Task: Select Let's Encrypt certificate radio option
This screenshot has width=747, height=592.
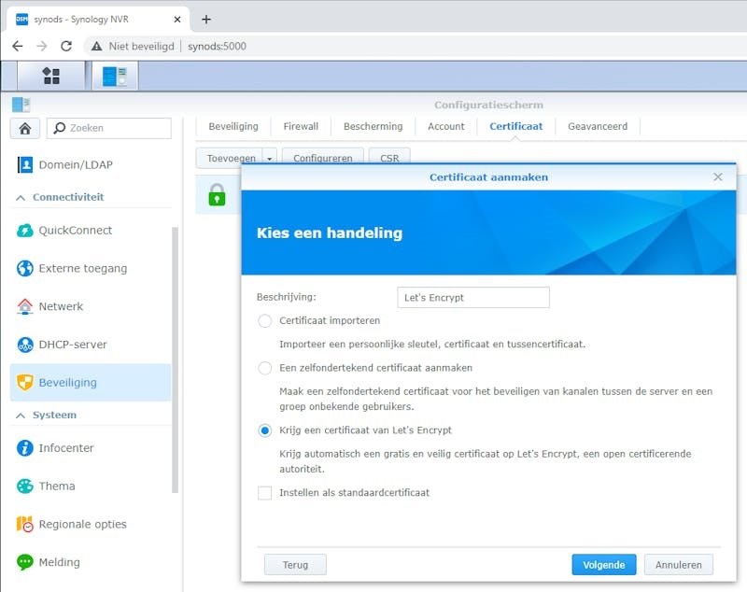Action: click(x=265, y=430)
